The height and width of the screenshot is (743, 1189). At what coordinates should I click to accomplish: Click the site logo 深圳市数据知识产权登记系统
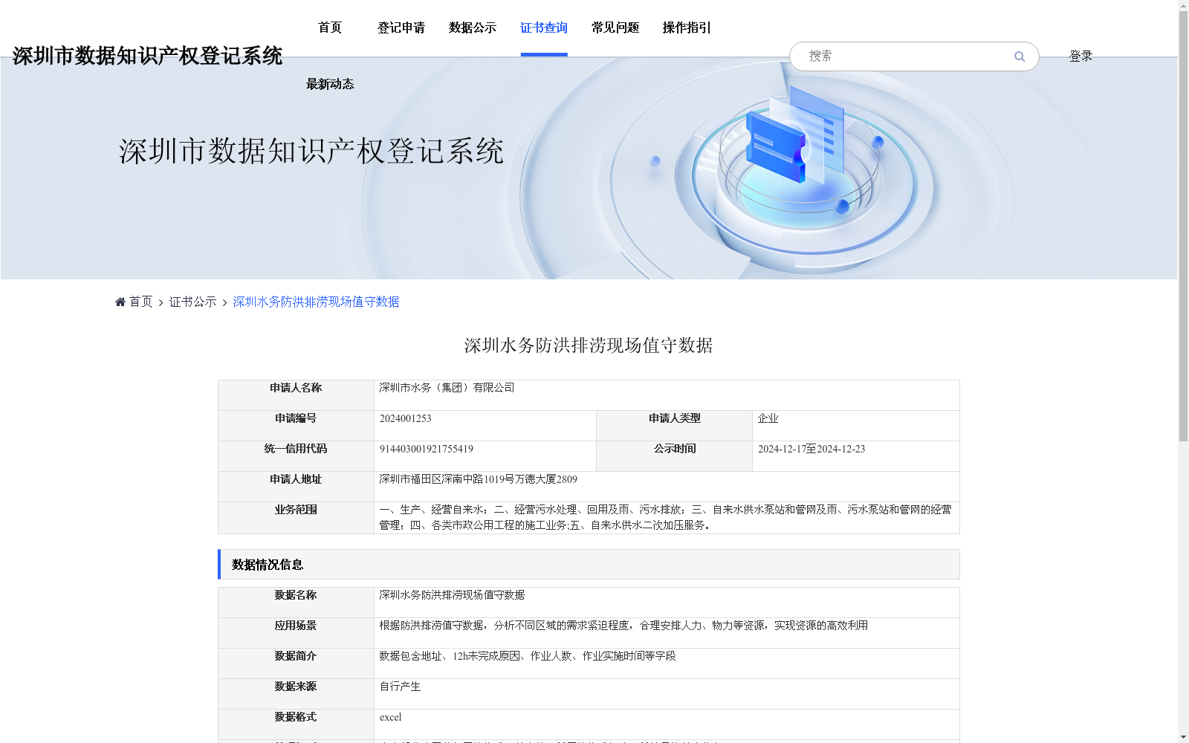click(148, 55)
